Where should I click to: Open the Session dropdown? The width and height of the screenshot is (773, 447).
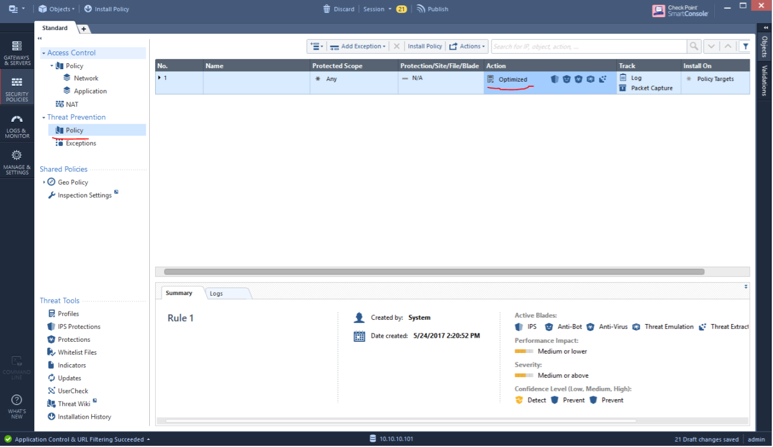[x=376, y=9]
